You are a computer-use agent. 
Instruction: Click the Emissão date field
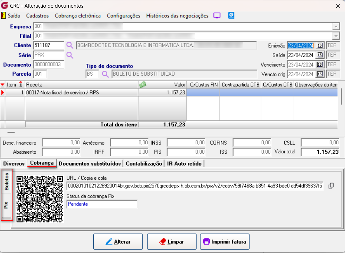301,45
